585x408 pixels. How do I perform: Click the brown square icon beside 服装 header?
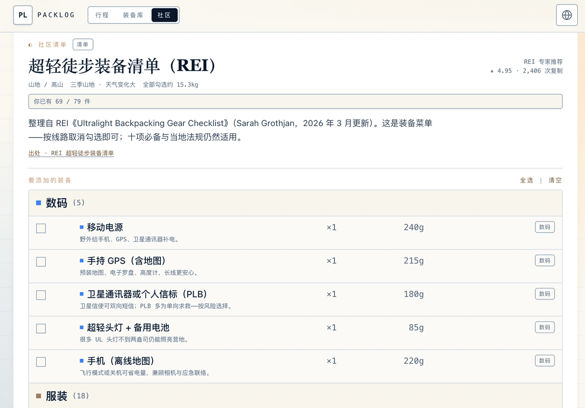click(x=39, y=396)
